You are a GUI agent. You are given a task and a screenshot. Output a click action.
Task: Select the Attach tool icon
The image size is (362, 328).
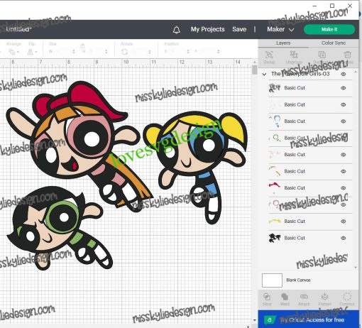(x=304, y=299)
